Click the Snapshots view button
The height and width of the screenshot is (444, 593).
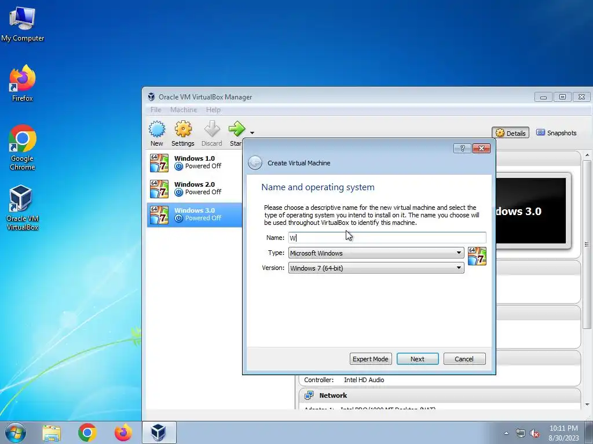click(x=557, y=133)
